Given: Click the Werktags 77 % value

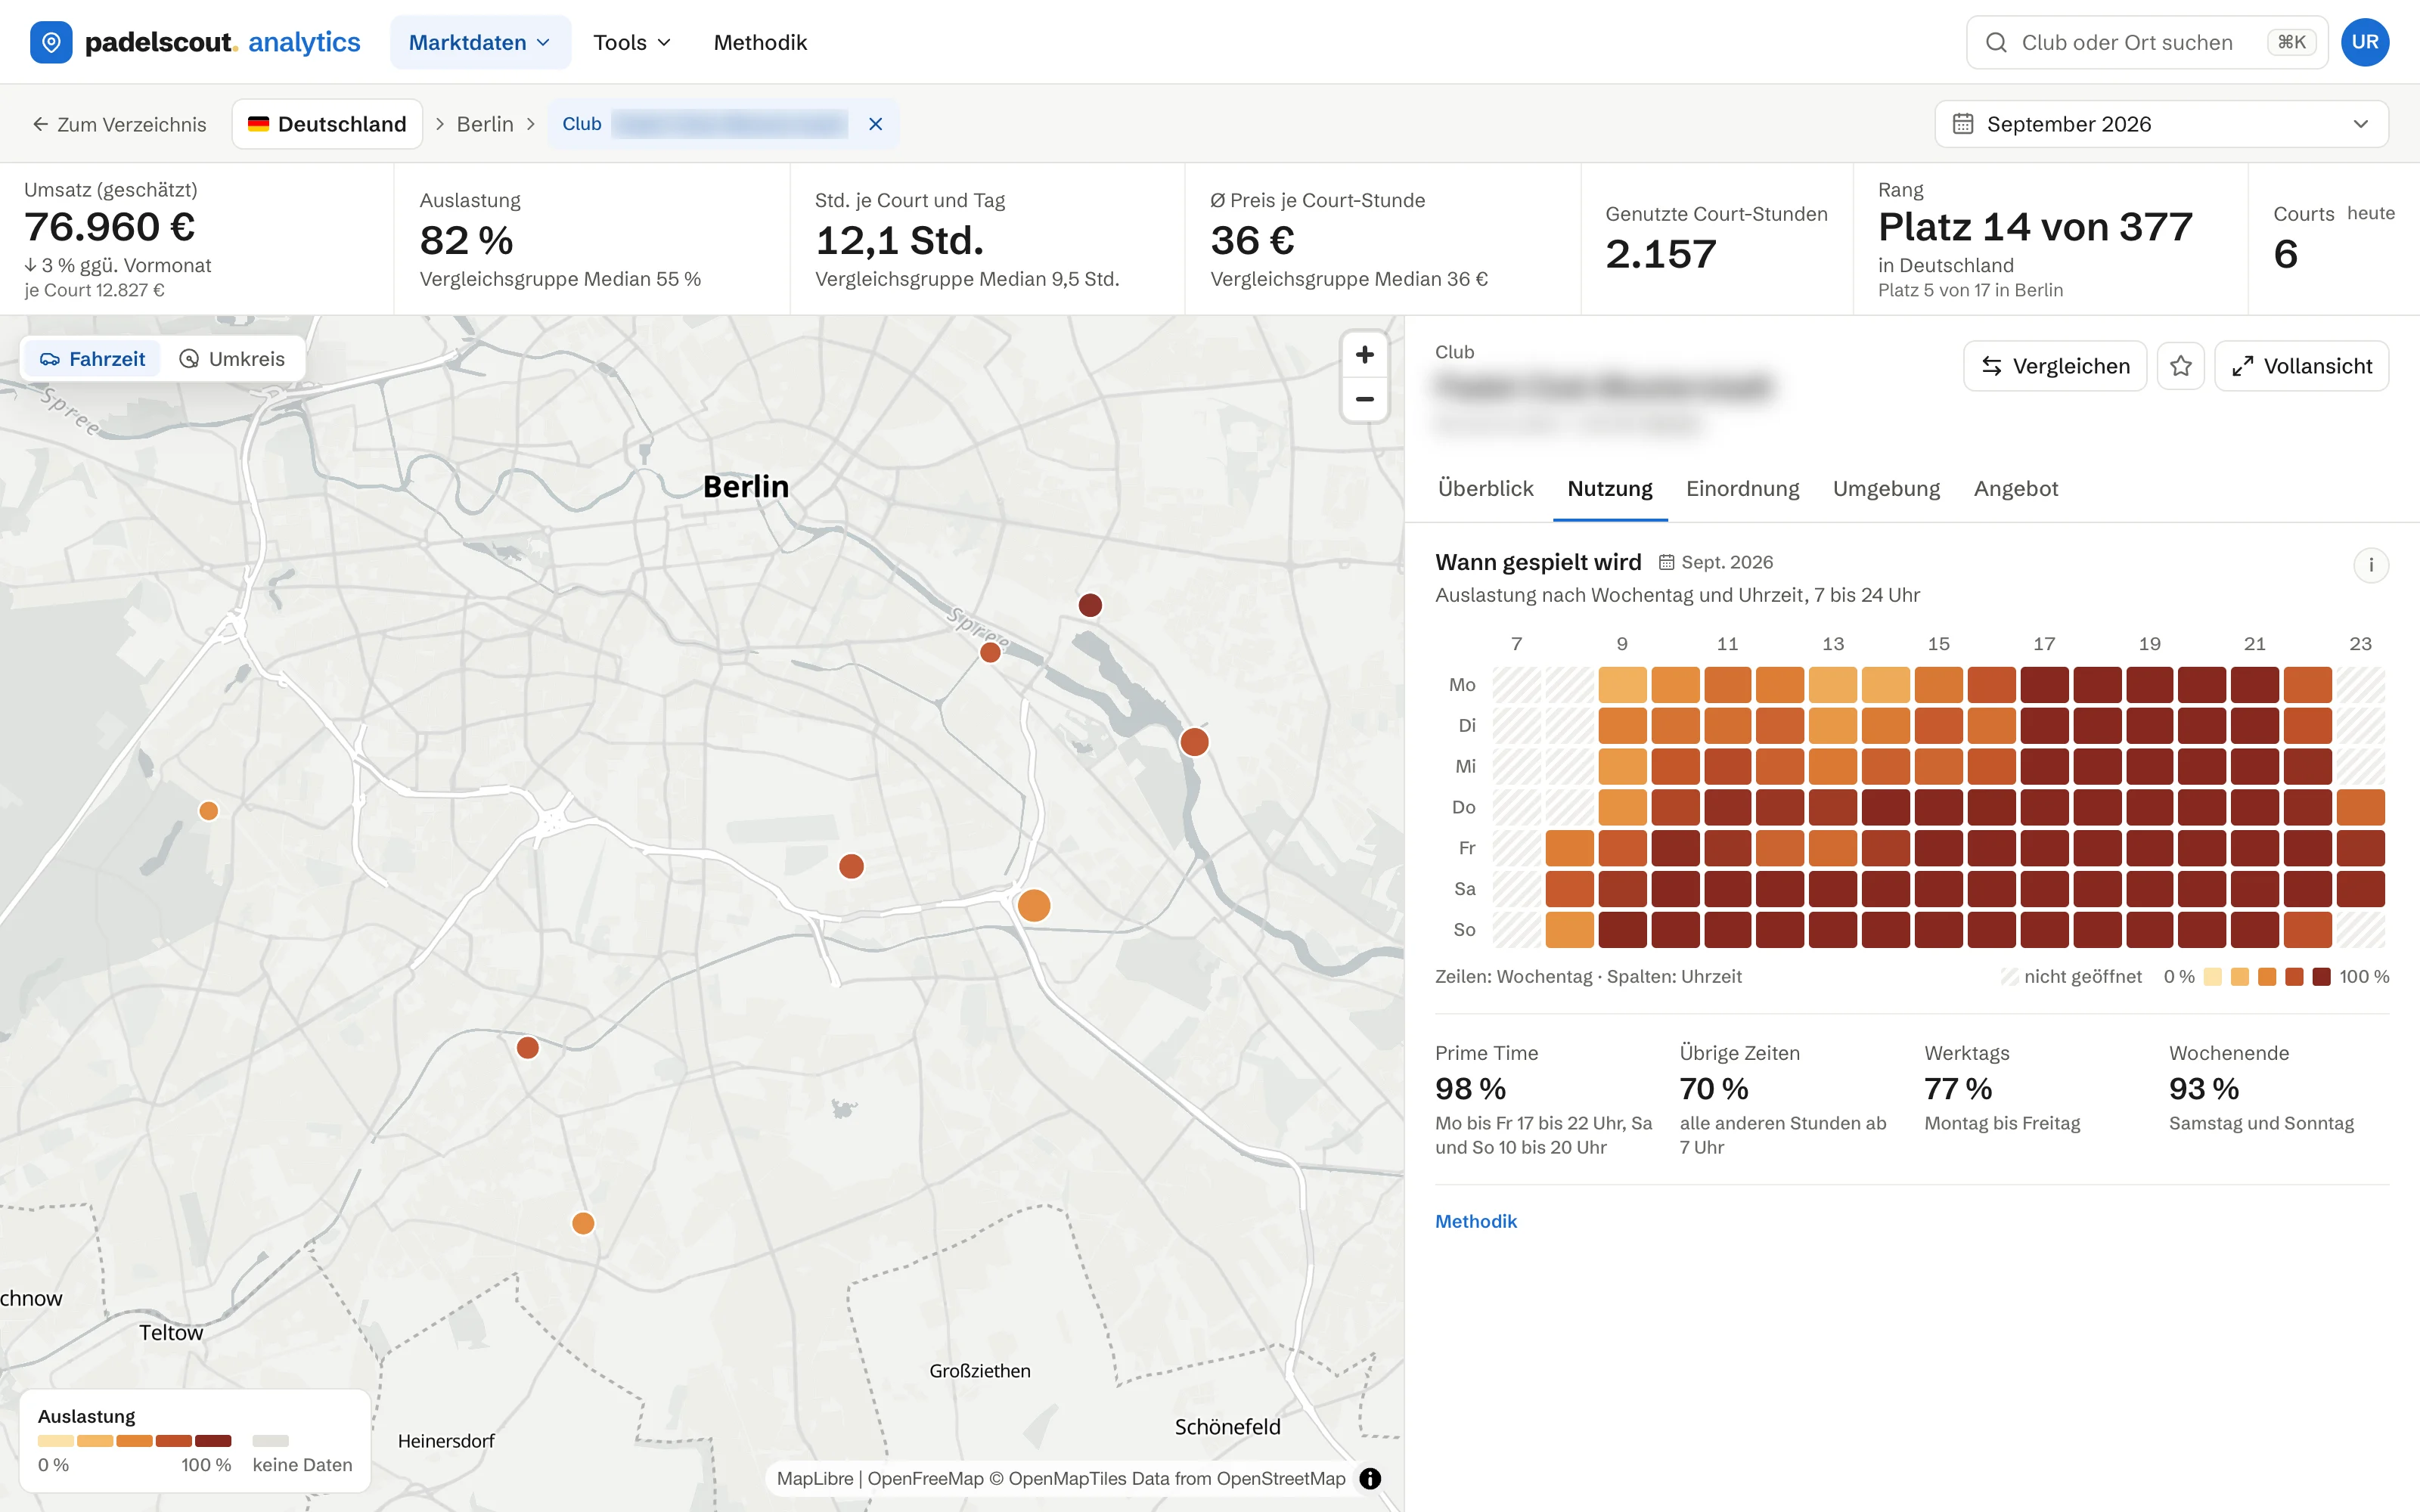Looking at the screenshot, I should [x=1958, y=1088].
